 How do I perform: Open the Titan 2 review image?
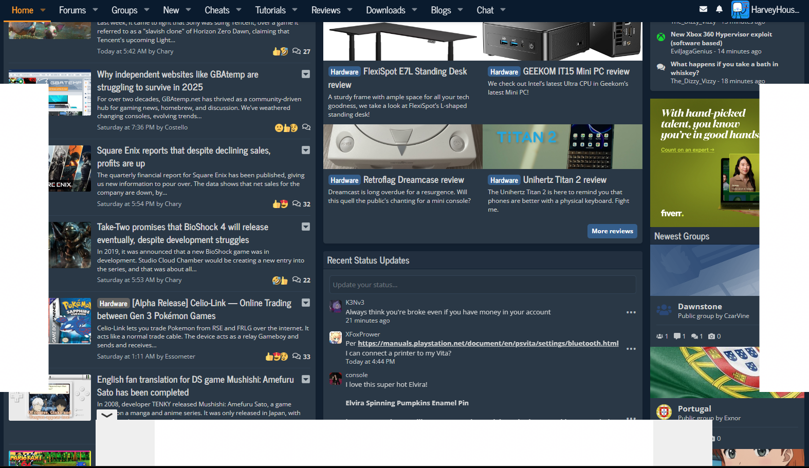(x=563, y=146)
